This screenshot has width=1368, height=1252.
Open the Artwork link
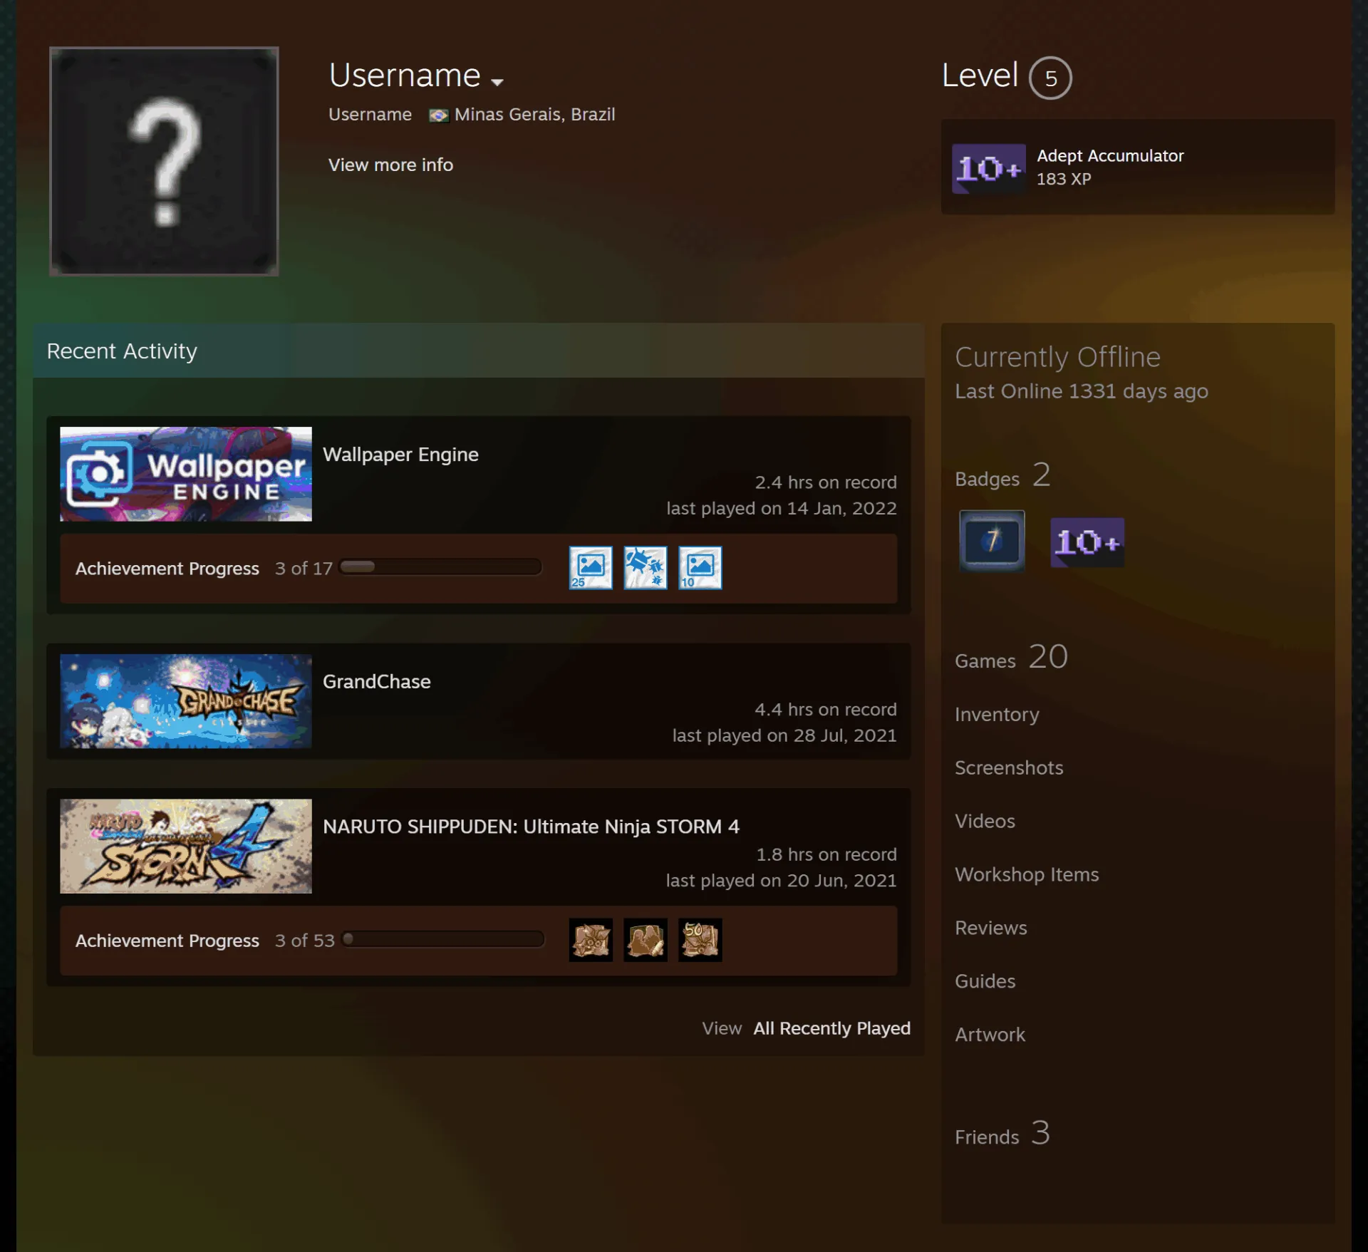(x=990, y=1035)
